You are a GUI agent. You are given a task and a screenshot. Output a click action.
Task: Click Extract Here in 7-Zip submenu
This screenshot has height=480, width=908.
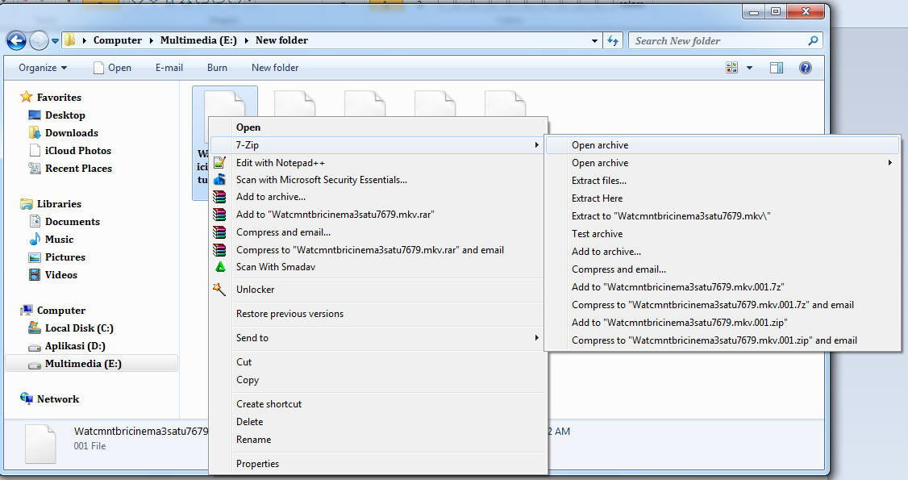[x=723, y=198]
